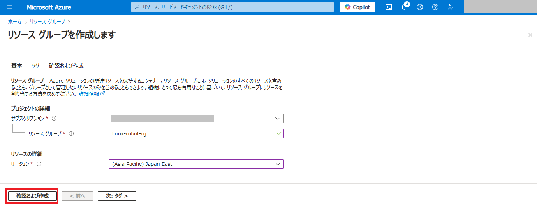The height and width of the screenshot is (209, 537).
Task: Open the settings gear in header
Action: [420, 7]
